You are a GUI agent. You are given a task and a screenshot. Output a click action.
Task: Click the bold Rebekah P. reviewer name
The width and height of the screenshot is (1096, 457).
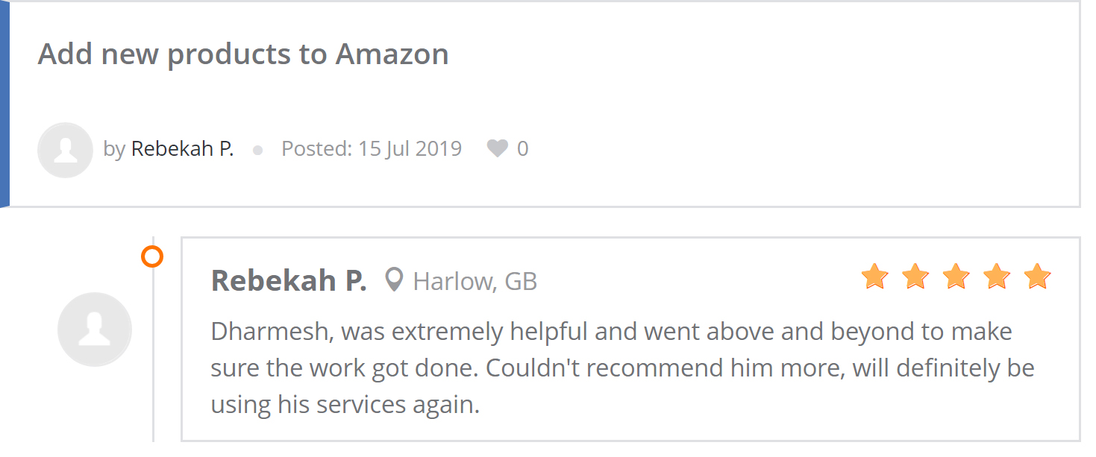pyautogui.click(x=289, y=281)
